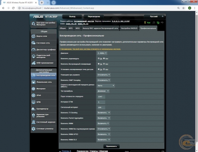Open the Chrome three-dot menu
198x152 pixels.
coord(195,8)
